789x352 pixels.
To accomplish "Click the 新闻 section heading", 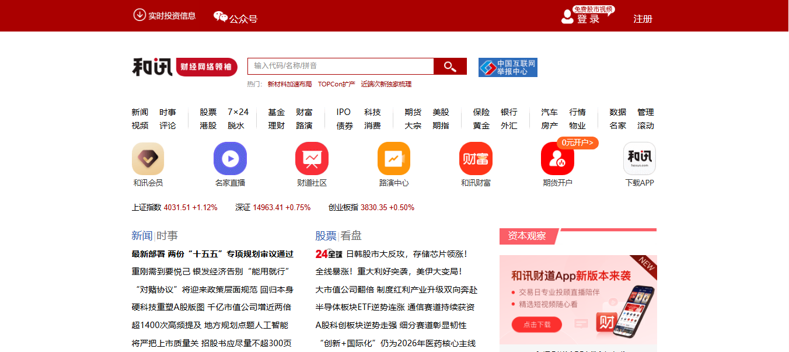I will [142, 236].
